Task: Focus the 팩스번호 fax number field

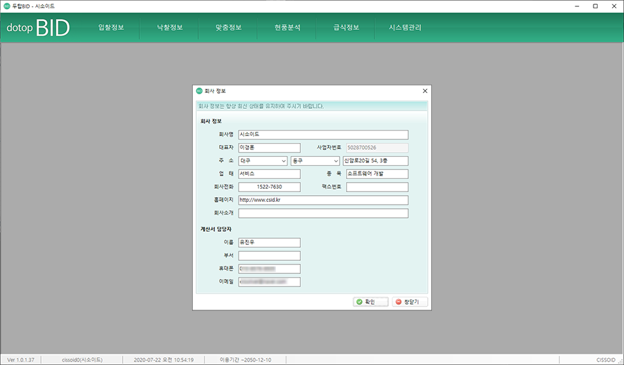Action: coord(376,187)
